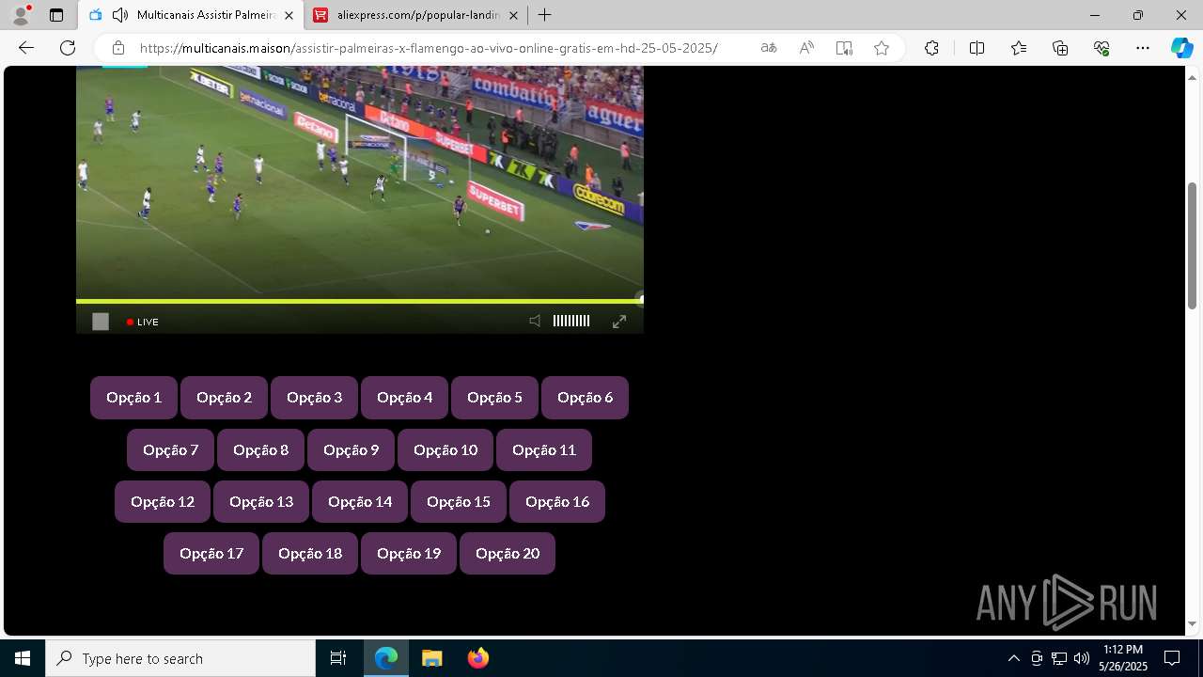Switch to Opção 15 stream

[x=459, y=501]
